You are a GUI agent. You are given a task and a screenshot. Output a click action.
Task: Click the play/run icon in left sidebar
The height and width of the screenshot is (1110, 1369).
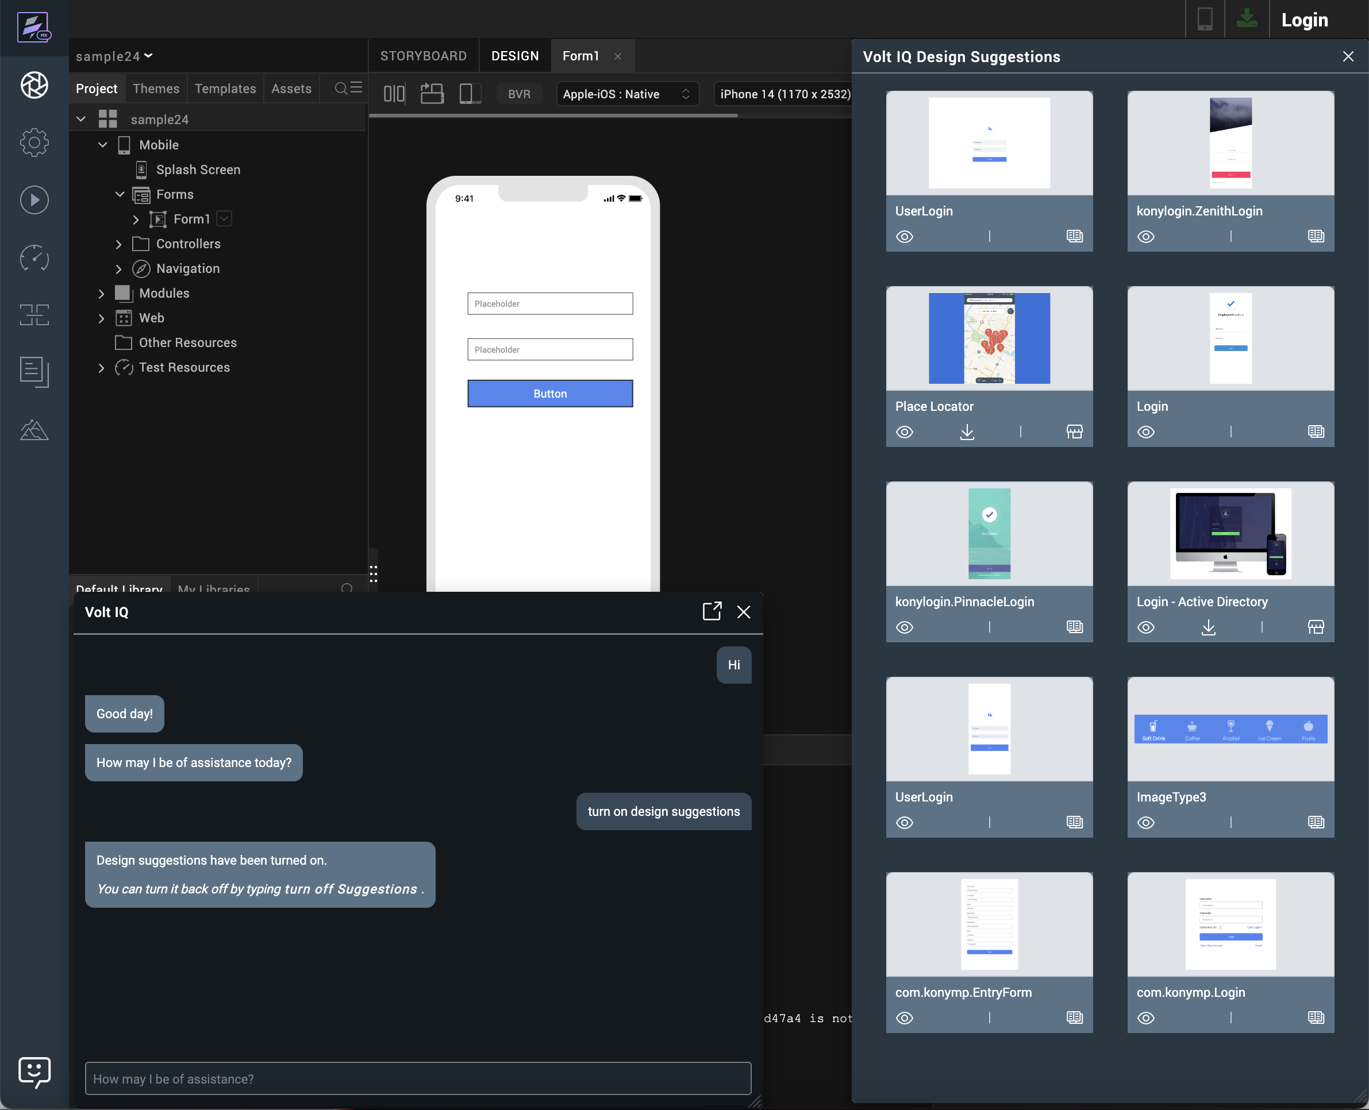coord(34,200)
